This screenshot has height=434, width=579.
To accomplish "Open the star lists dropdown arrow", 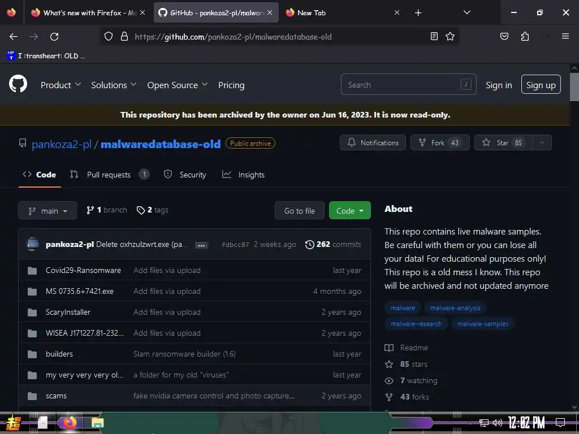I will [542, 142].
